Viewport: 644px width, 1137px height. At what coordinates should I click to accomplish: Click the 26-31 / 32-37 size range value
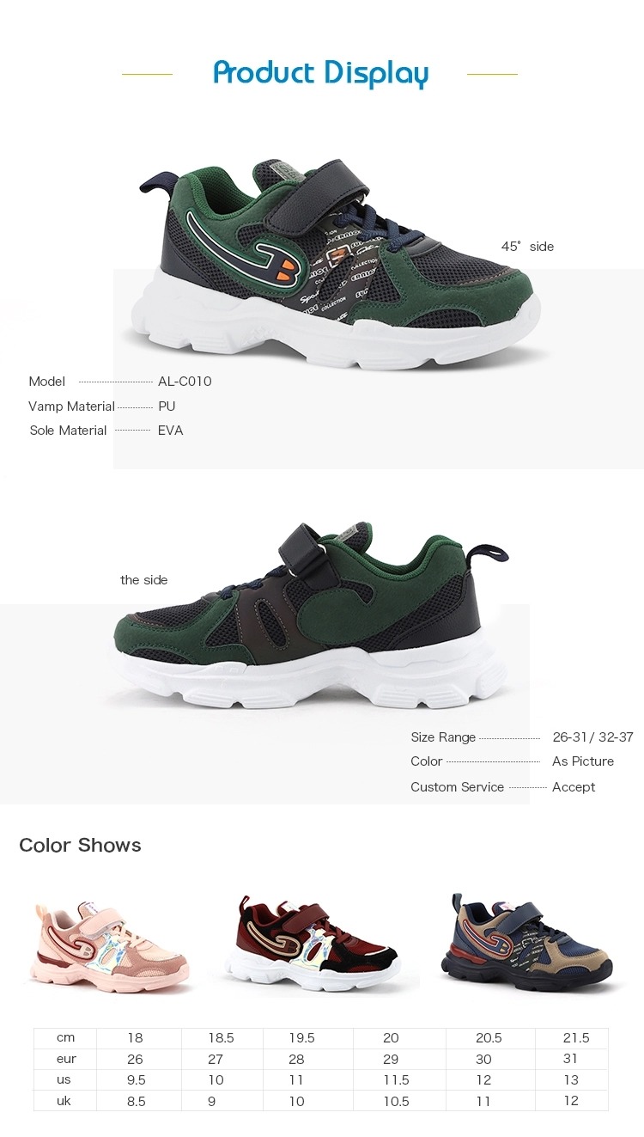point(593,737)
